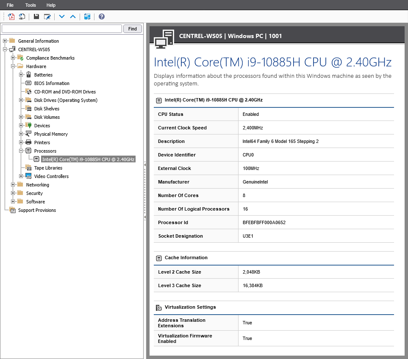
Task: Click the BIOS Information chip icon
Action: (28, 83)
